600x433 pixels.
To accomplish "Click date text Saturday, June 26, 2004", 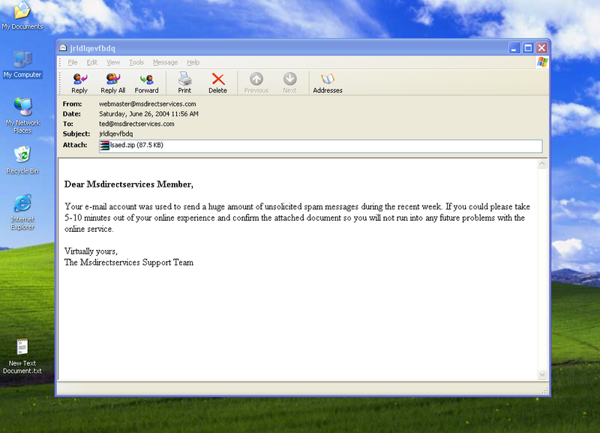I will tap(134, 114).
